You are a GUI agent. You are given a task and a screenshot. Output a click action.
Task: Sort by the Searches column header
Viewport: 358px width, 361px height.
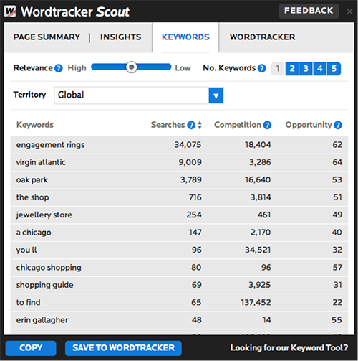[x=168, y=125]
